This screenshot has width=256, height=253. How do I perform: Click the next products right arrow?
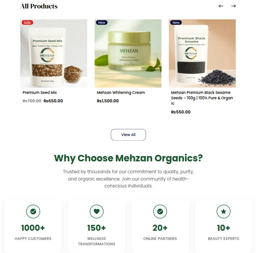point(234,6)
